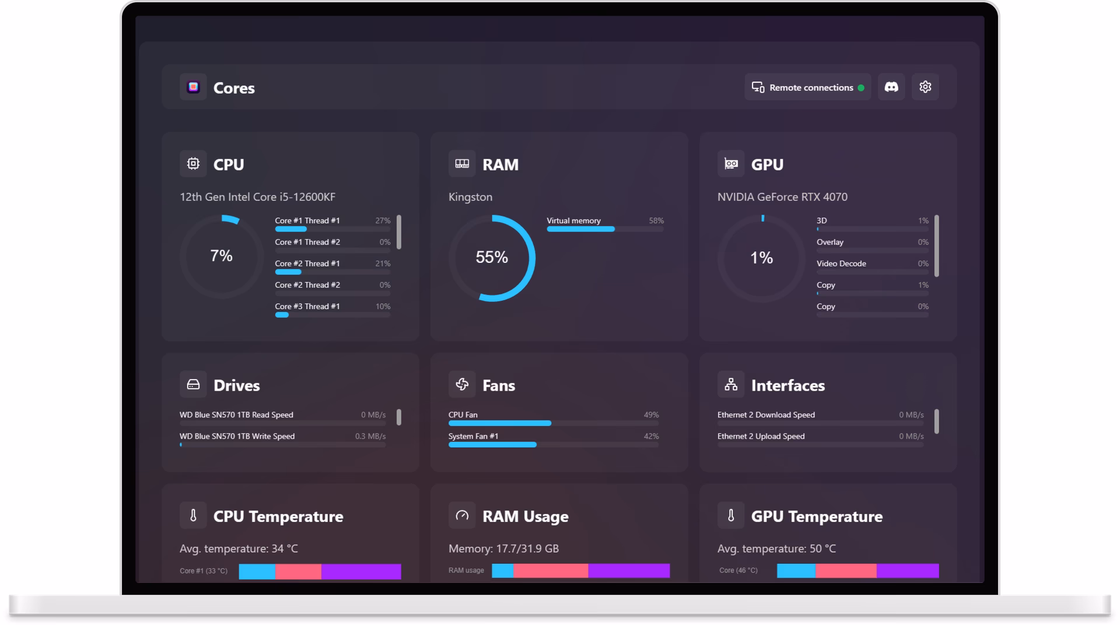Viewport: 1120px width, 625px height.
Task: Click 'Ethernet 2 Download Speed' label
Action: click(x=766, y=415)
